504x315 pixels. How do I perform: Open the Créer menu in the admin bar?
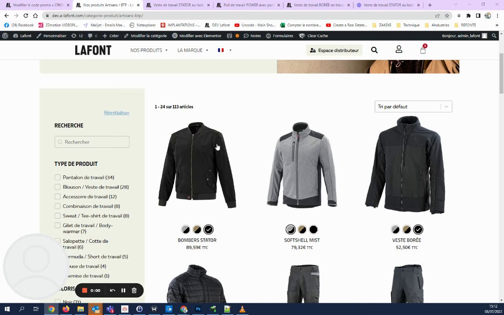[x=111, y=36]
